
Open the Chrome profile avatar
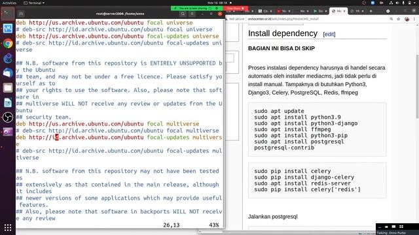pyautogui.click(x=407, y=19)
